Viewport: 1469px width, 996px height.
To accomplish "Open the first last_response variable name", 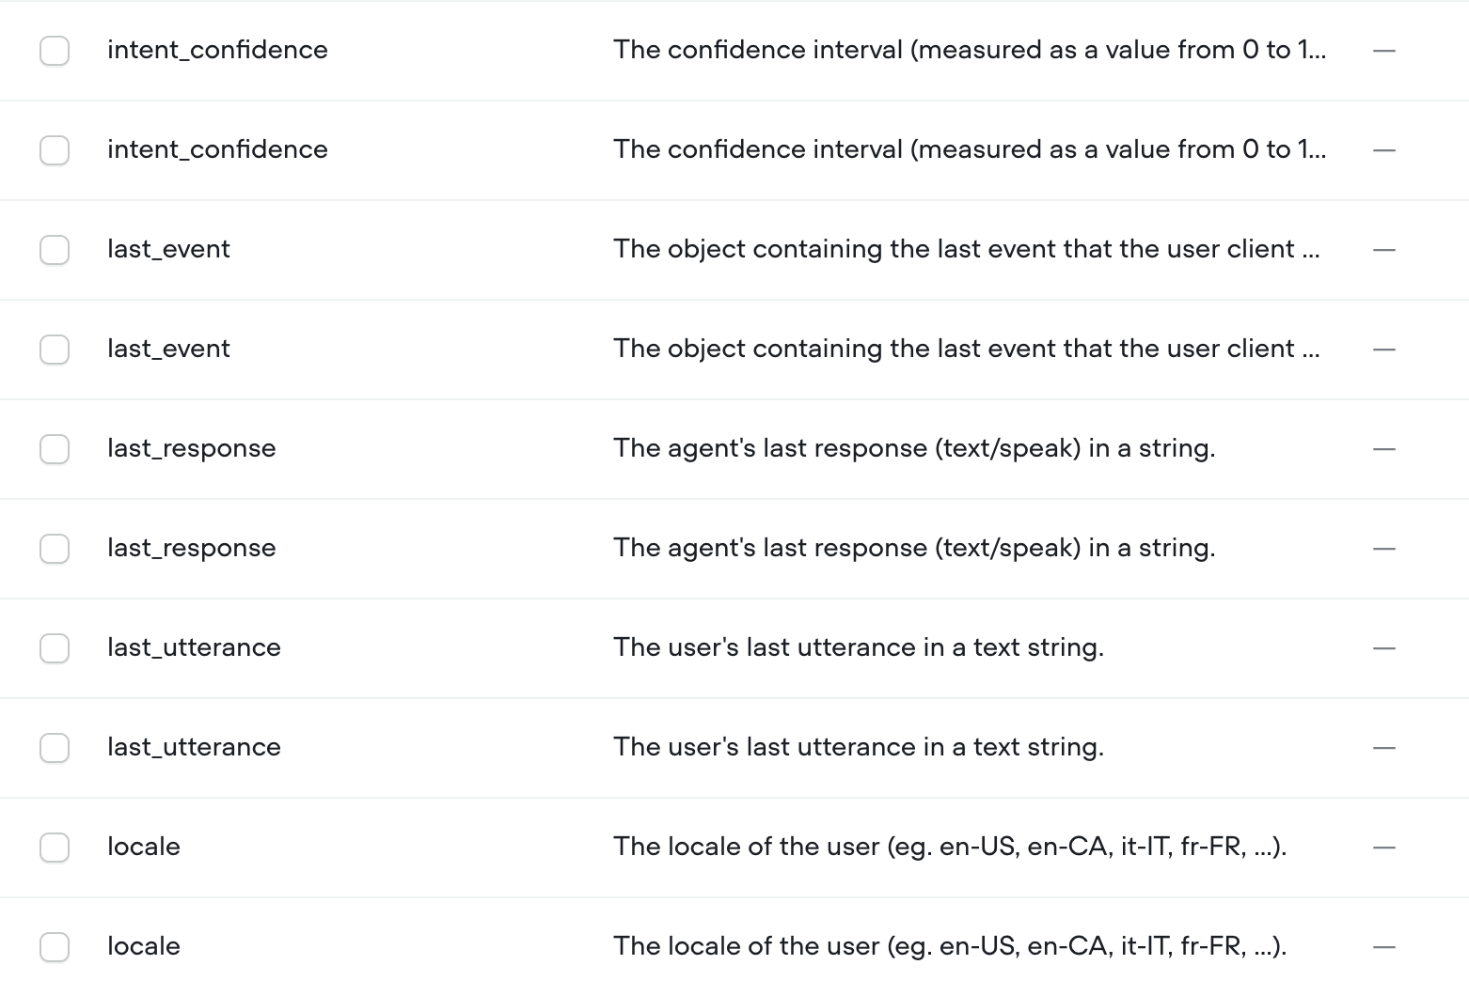I will [x=192, y=448].
